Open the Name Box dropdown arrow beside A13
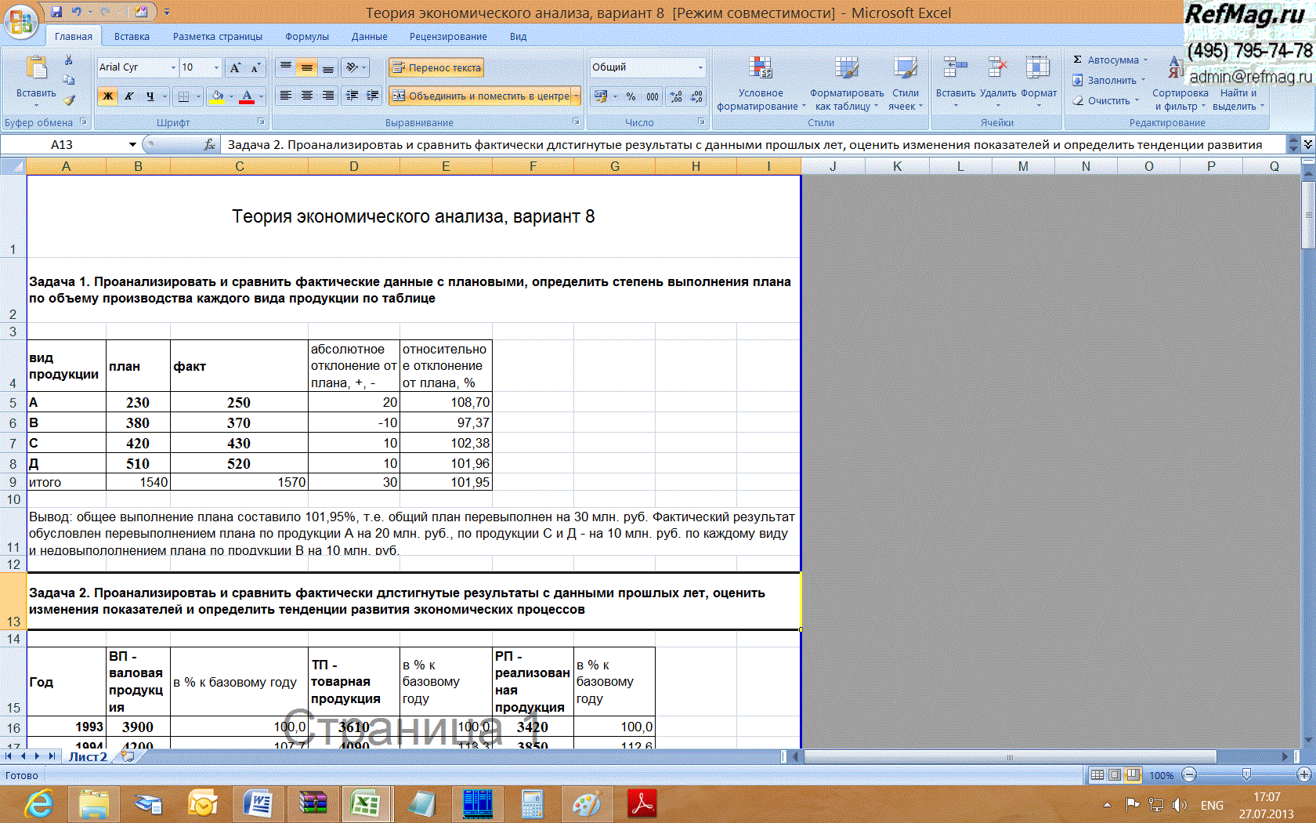Screen dimensions: 1316x823 pos(132,144)
